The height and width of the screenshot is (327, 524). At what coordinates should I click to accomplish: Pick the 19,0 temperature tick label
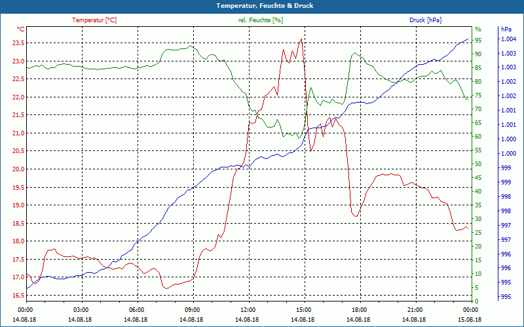[x=18, y=205]
